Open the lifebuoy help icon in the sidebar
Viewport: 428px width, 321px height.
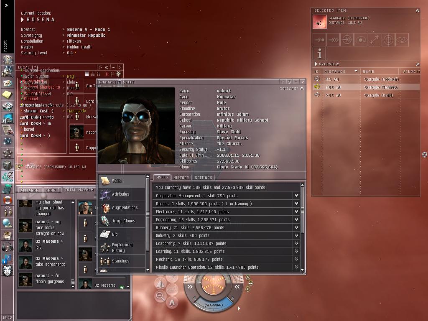[x=8, y=200]
